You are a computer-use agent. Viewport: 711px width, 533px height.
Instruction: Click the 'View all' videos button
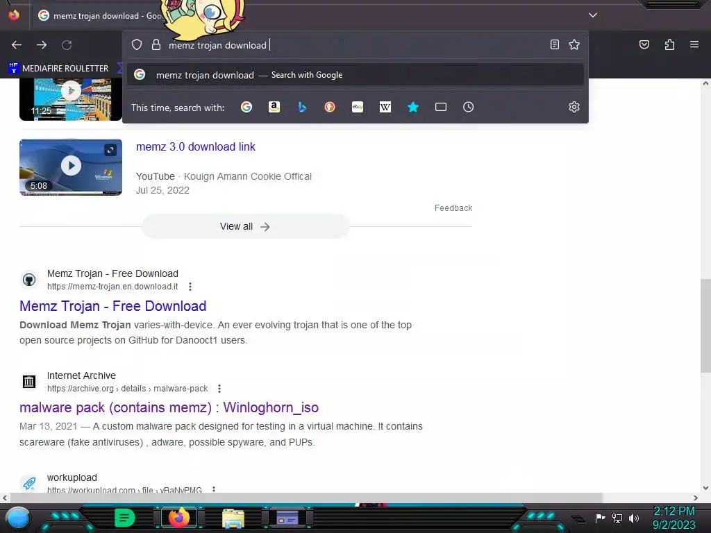pos(245,227)
